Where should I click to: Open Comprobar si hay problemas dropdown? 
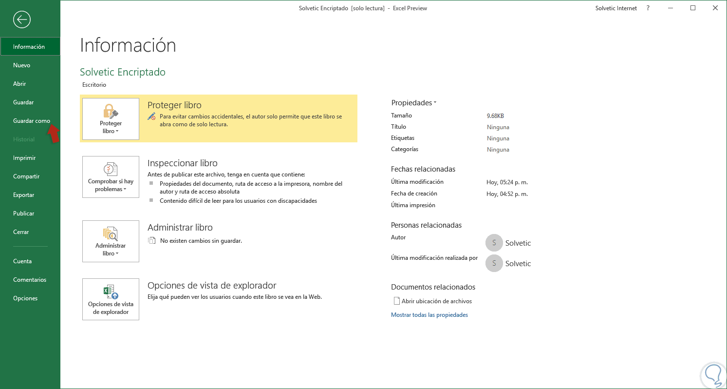click(x=111, y=177)
